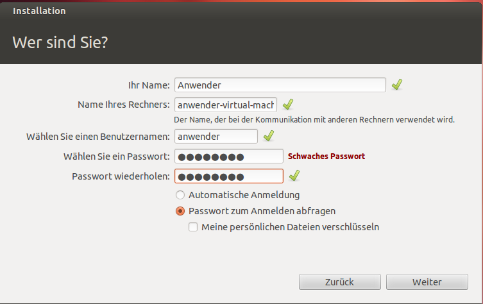This screenshot has width=483, height=304.
Task: Focus the Ihr Name text field
Action: coord(280,85)
